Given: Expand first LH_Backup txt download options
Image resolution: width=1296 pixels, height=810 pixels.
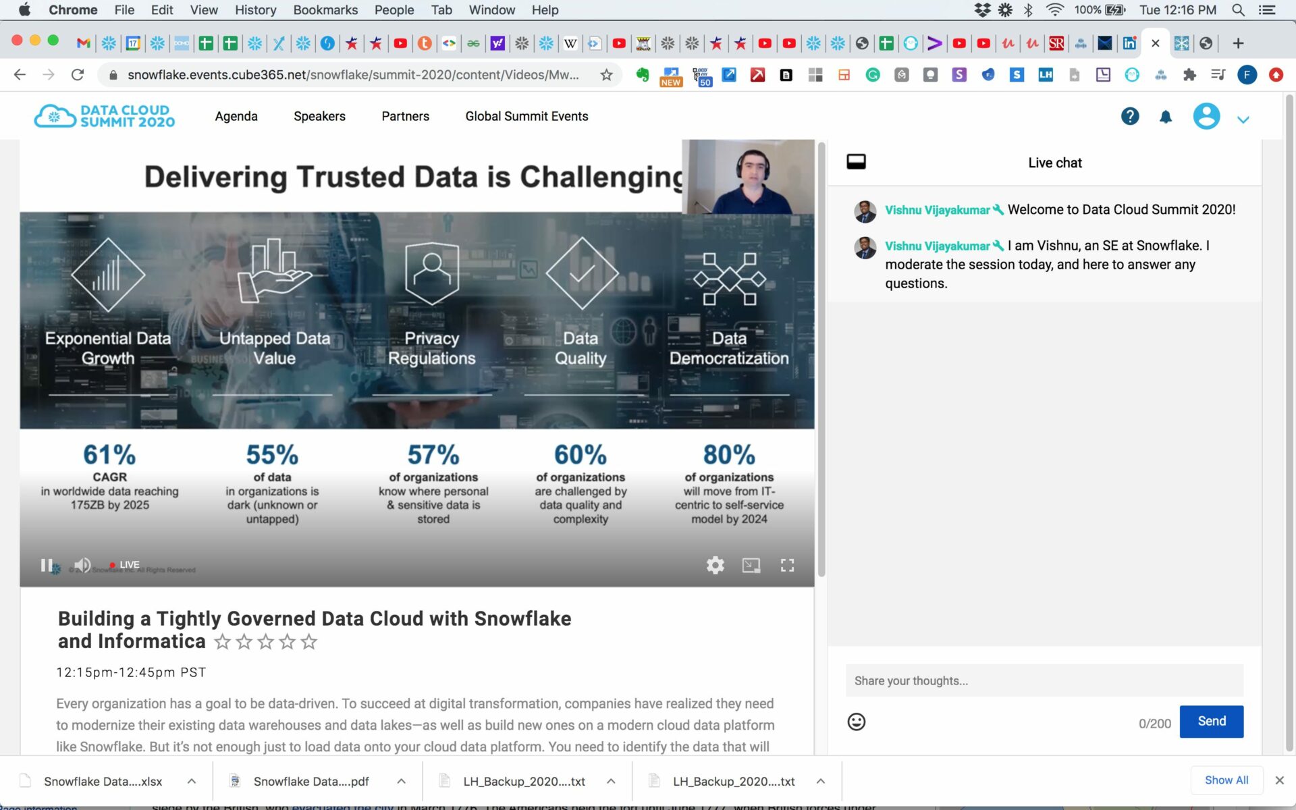Looking at the screenshot, I should pyautogui.click(x=611, y=781).
